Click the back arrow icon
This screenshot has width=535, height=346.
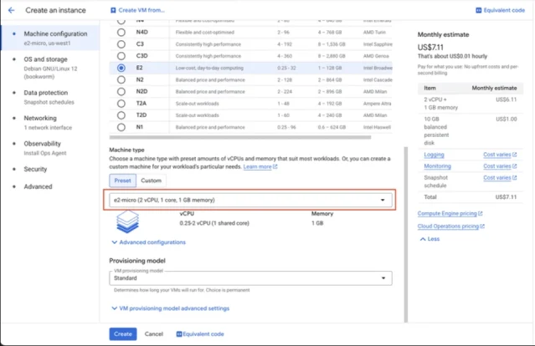[11, 10]
